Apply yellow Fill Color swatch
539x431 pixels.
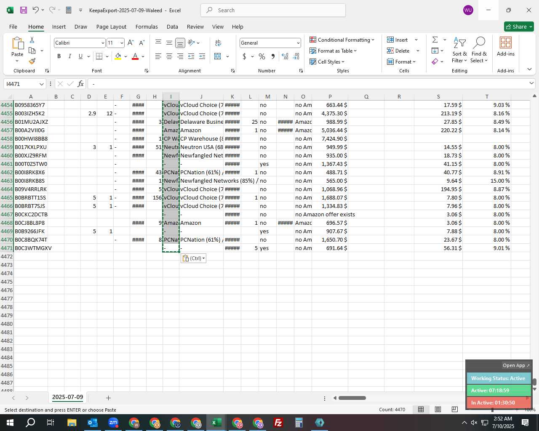118,56
